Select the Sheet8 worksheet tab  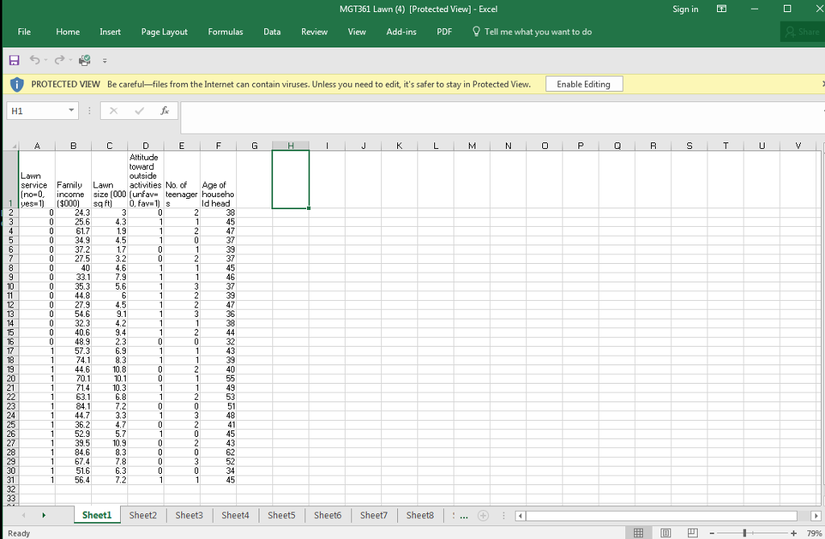coord(420,515)
